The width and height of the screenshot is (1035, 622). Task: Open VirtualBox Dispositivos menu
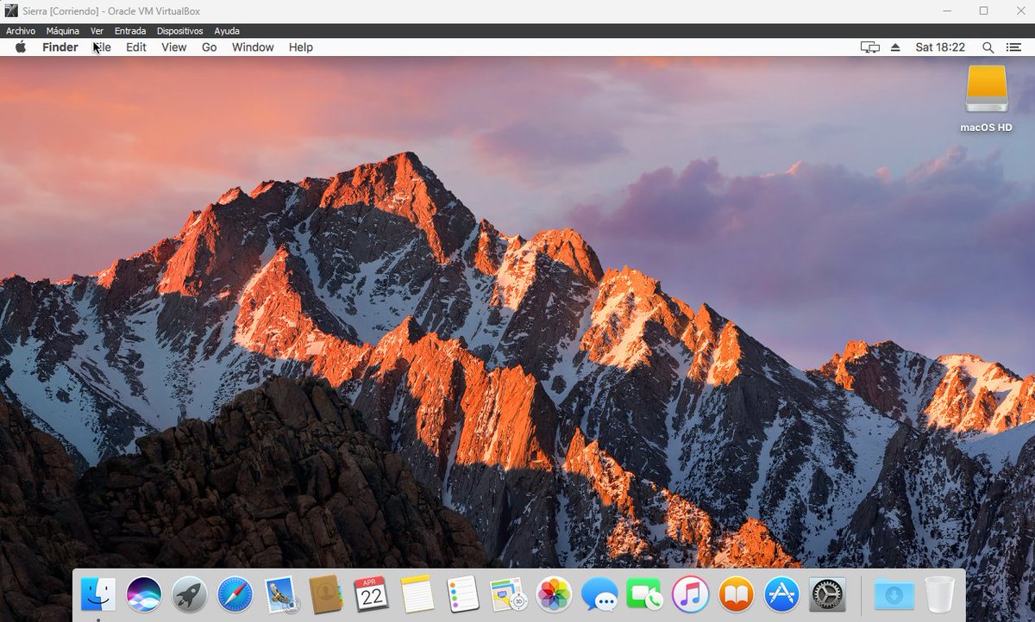pos(179,31)
